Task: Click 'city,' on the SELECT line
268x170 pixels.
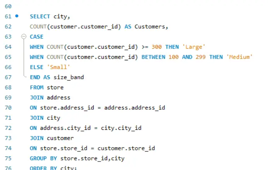Action: [62, 17]
